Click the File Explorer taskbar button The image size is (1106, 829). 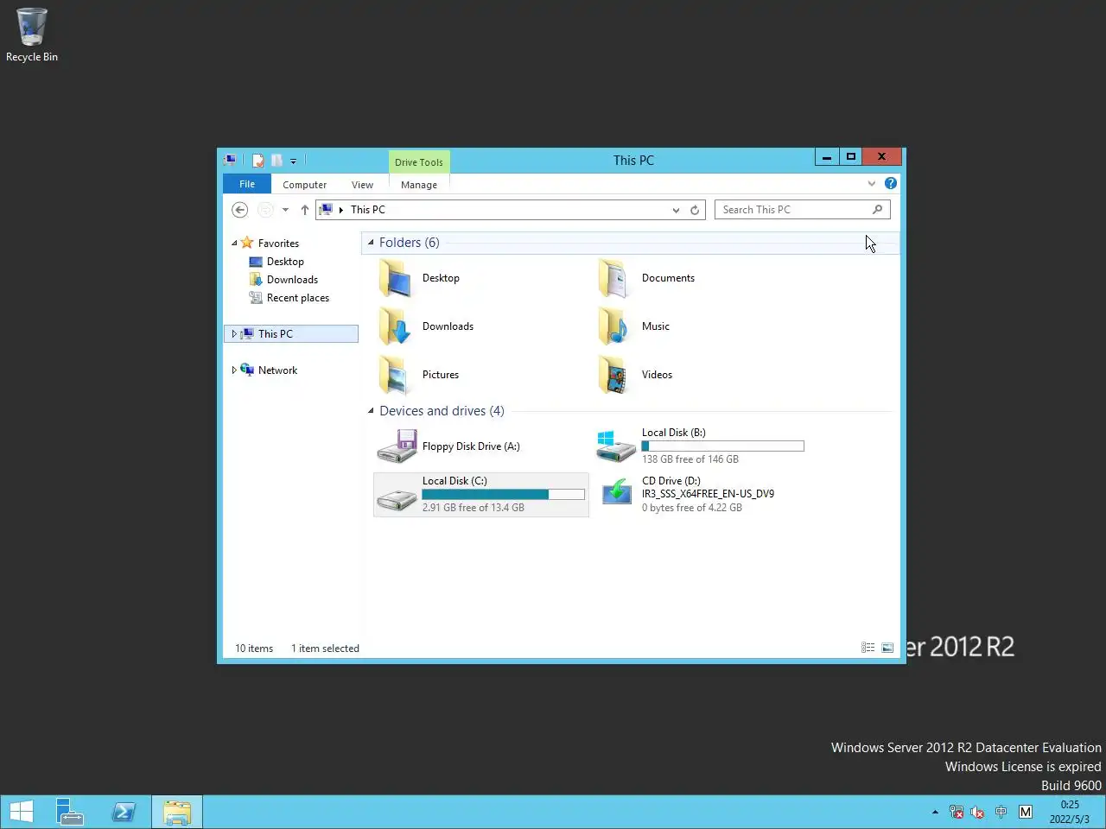pos(177,813)
